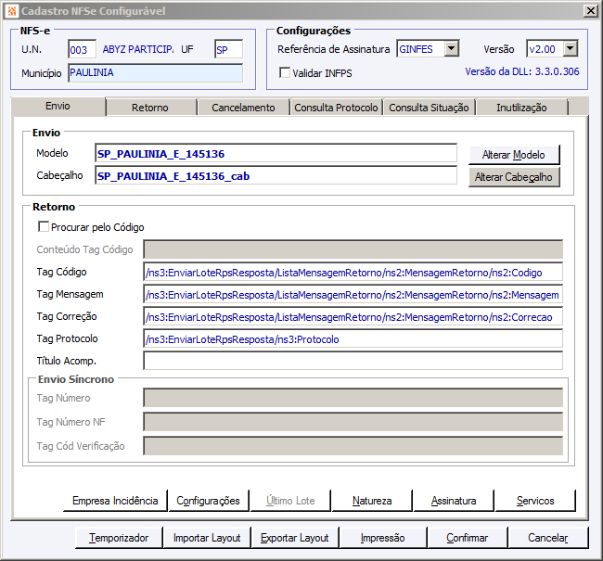603x561 pixels.
Task: Click the ABYZ PARTICIP. company name text
Action: click(x=137, y=49)
